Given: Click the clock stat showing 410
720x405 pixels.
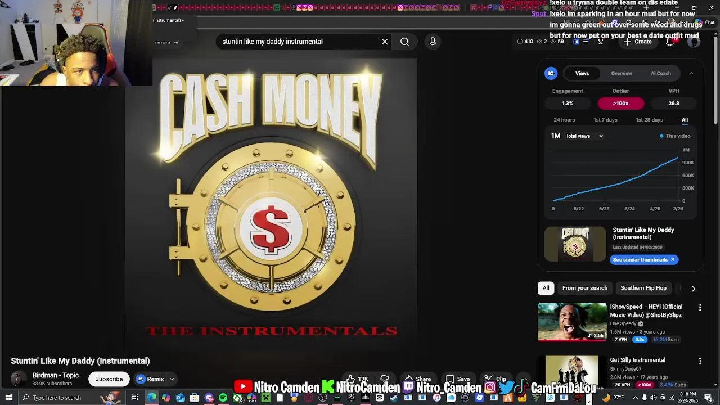Looking at the screenshot, I should click(525, 42).
